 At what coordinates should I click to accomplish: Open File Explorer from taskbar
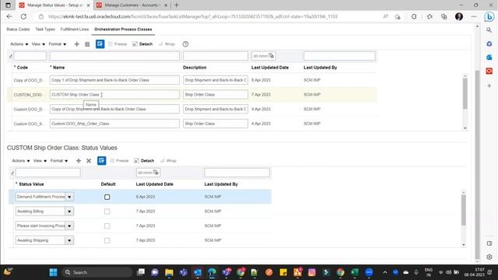coord(170,272)
